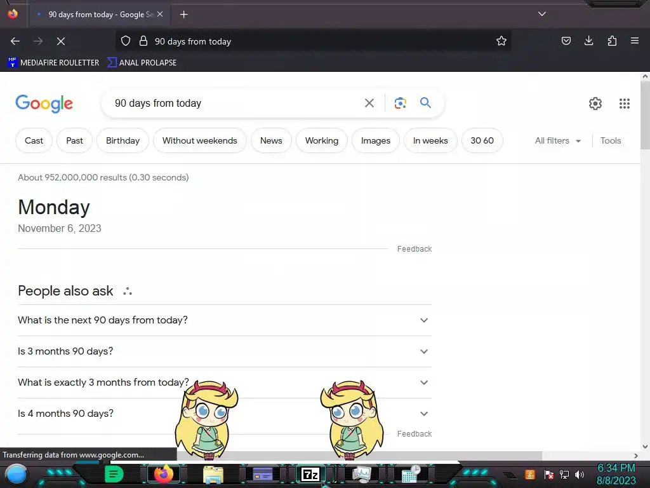Submit search with magnifier icon
The image size is (650, 488).
pos(425,102)
